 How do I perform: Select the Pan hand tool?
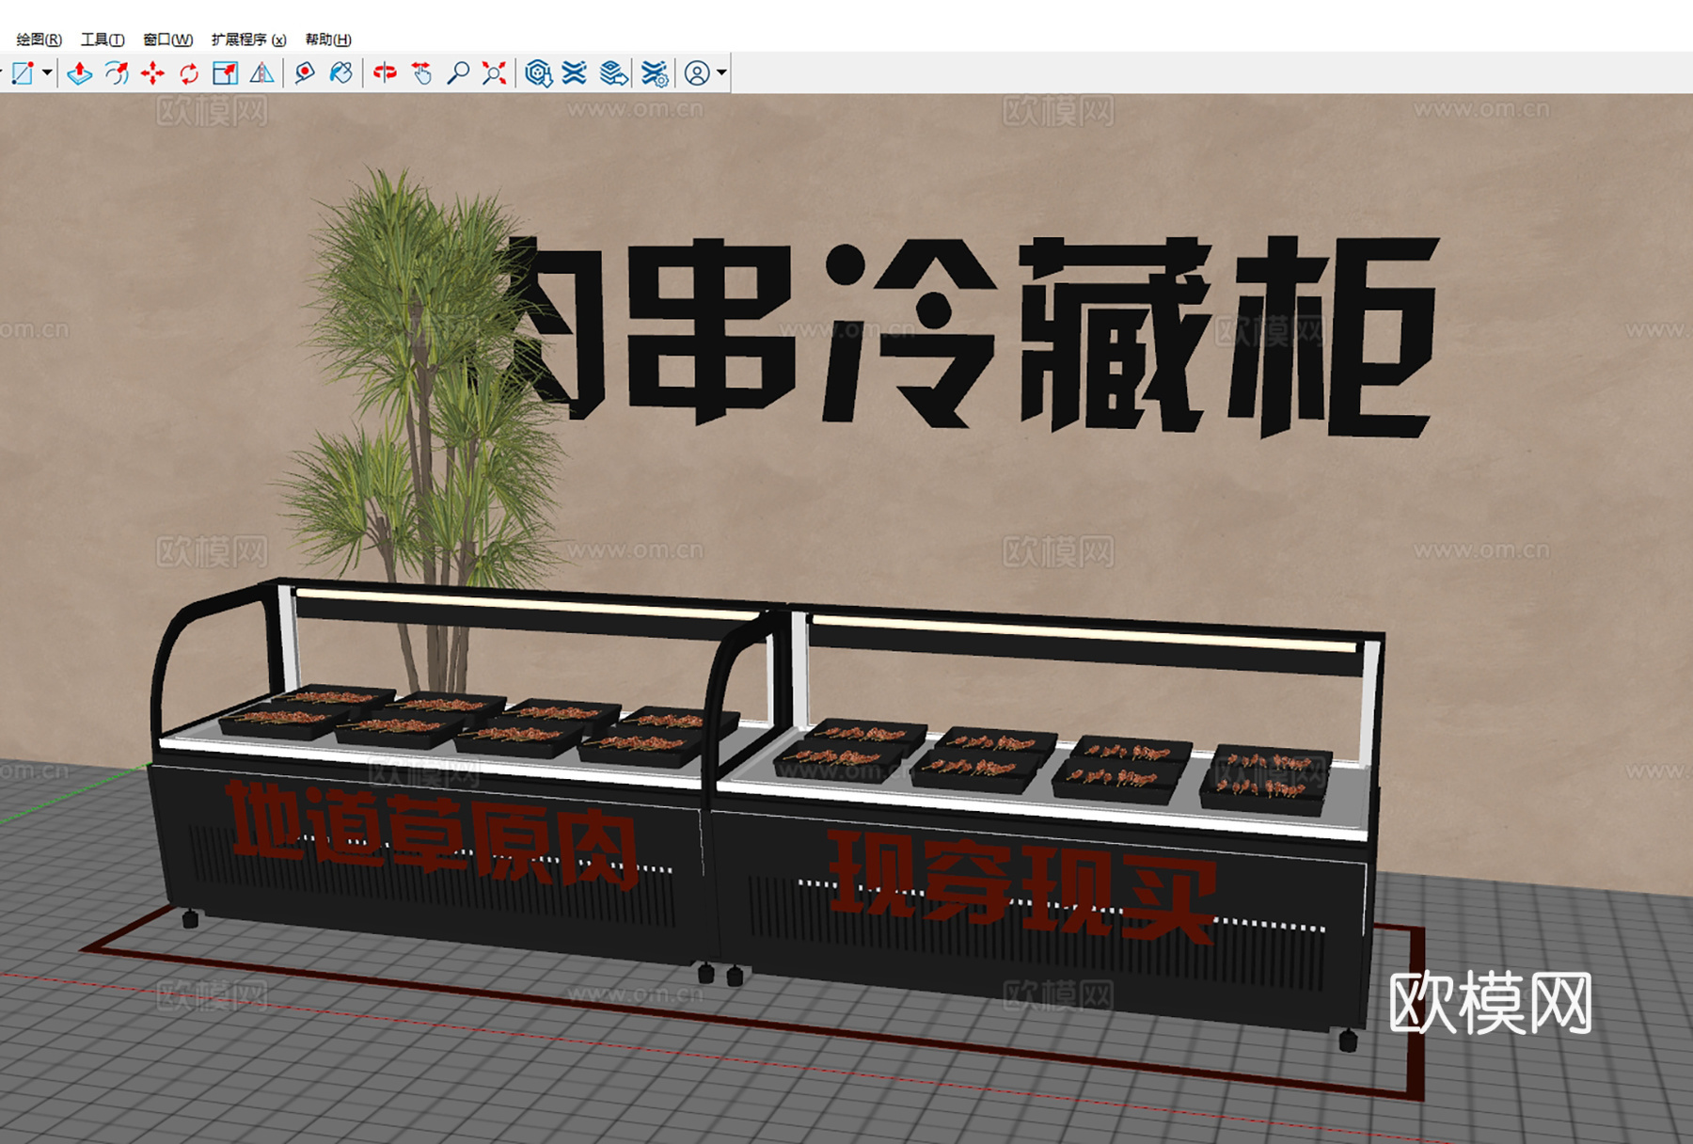[421, 73]
